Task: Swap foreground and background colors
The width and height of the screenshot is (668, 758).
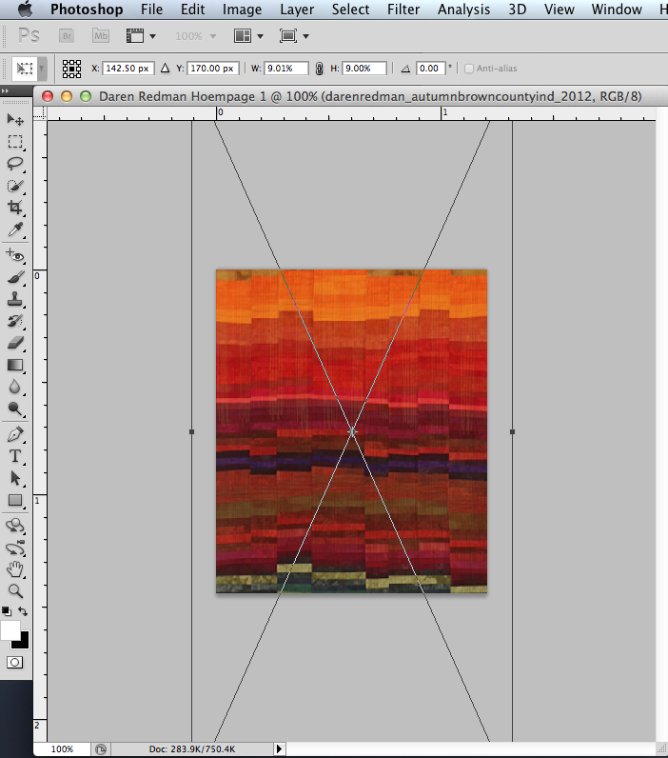Action: [23, 611]
